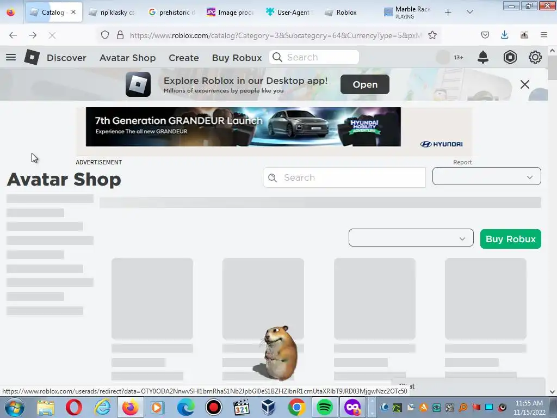Click the green Buy Robux button

(x=510, y=239)
